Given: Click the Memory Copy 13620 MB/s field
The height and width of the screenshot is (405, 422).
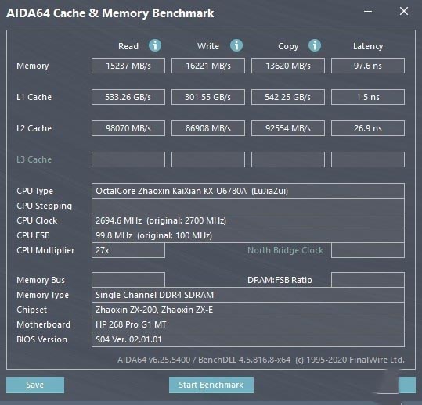Looking at the screenshot, I should [288, 66].
